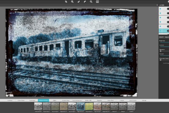Image resolution: width=169 pixels, height=113 pixels.
Task: Toggle visibility dot of the third layer
Action: pos(160,17)
